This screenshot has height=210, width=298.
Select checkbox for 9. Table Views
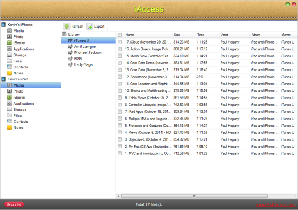(x=120, y=98)
